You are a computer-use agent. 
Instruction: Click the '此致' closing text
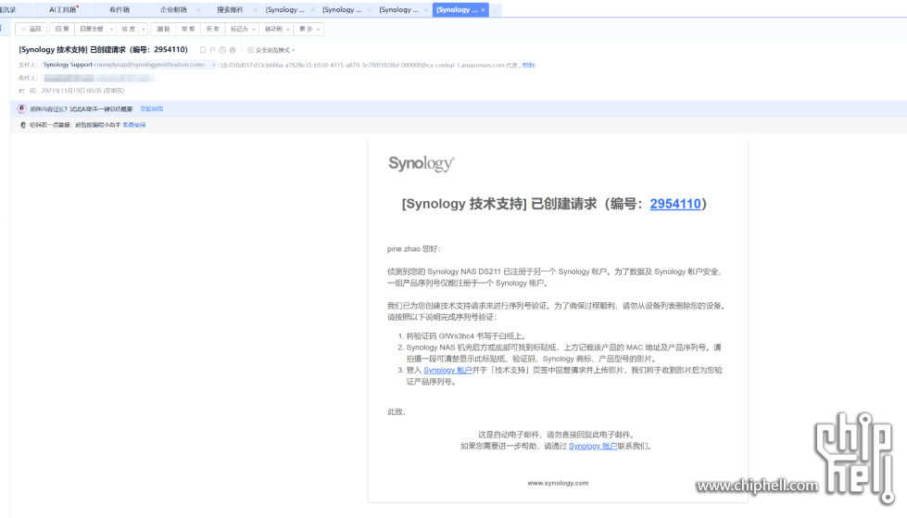pos(397,412)
